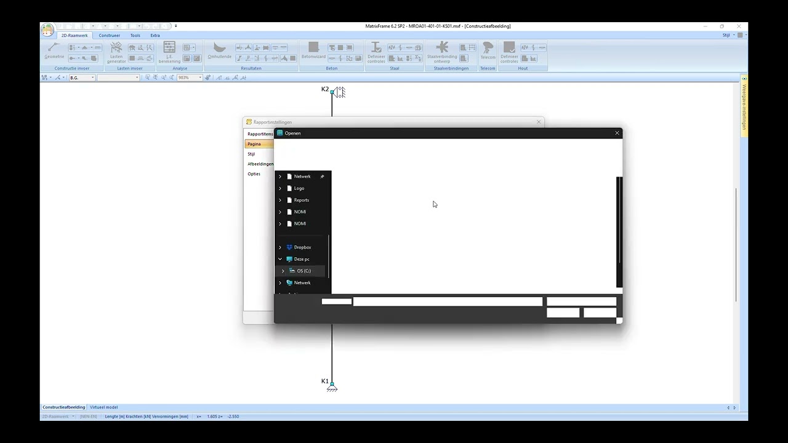Click the K2 node support in drawing
This screenshot has width=788, height=443.
tap(339, 92)
